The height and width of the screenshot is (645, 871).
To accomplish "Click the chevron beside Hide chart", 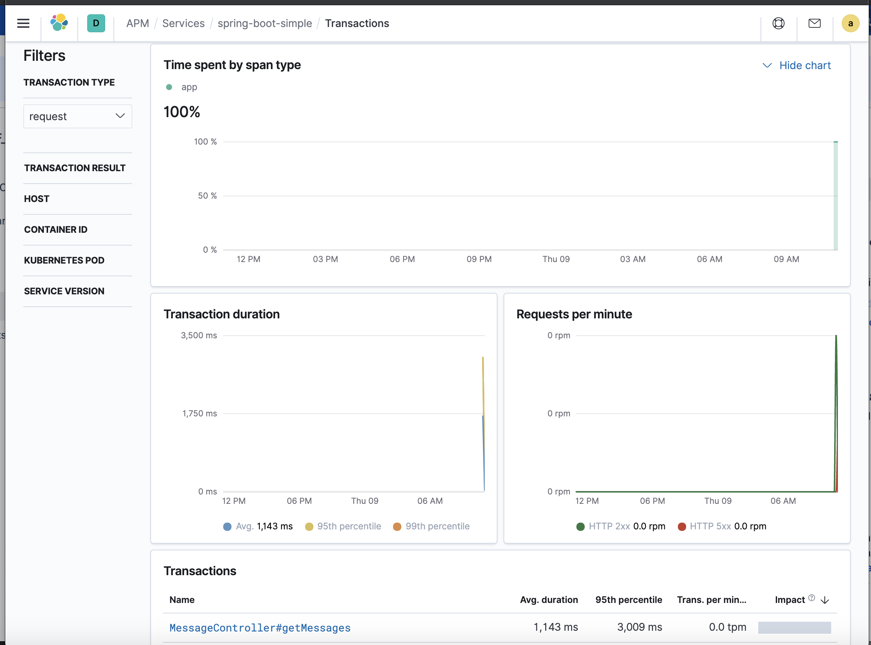I will [x=767, y=65].
